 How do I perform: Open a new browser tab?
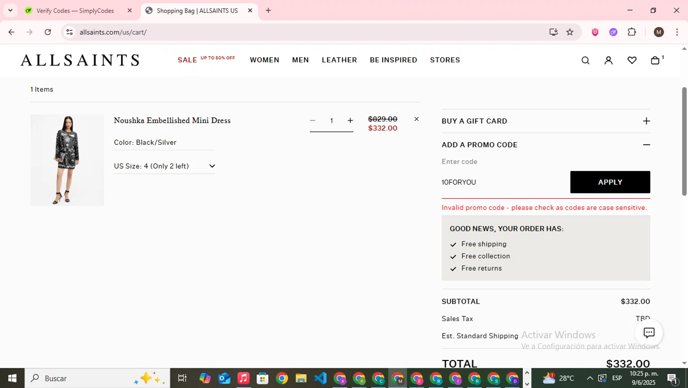click(x=268, y=11)
